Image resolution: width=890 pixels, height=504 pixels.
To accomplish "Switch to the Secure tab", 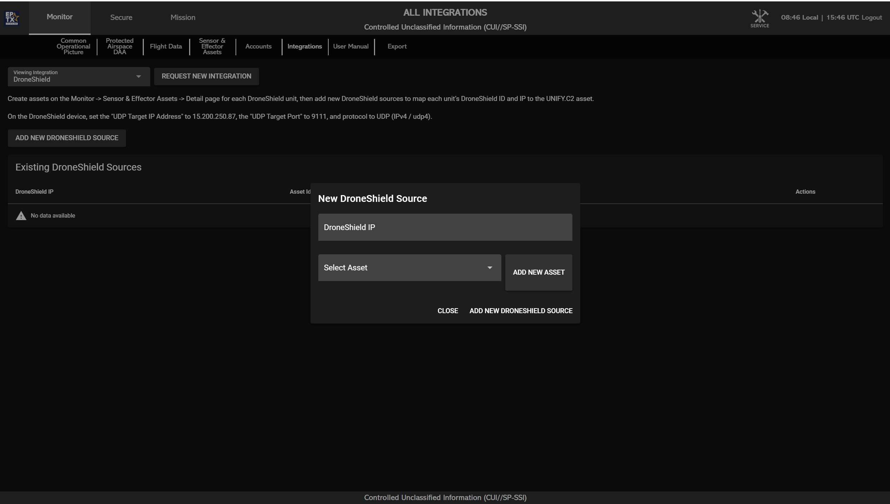I will (x=121, y=17).
